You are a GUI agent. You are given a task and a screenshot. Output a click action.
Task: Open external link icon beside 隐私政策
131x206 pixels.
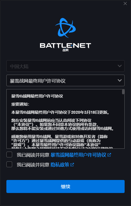point(72,165)
